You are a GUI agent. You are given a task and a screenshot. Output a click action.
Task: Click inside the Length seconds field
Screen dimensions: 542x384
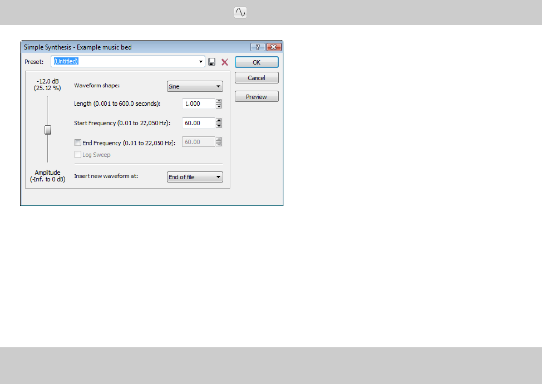click(x=199, y=104)
